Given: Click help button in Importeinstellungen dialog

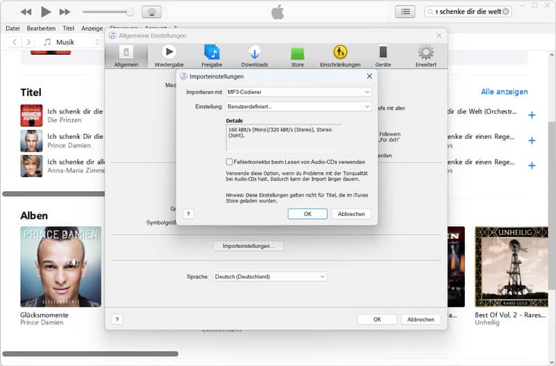Looking at the screenshot, I should pos(188,214).
